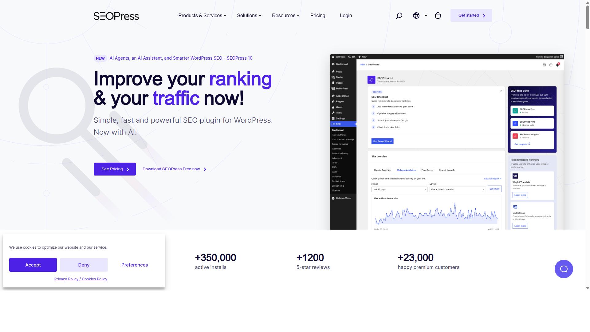
Task: Deny cookies
Action: 84,265
